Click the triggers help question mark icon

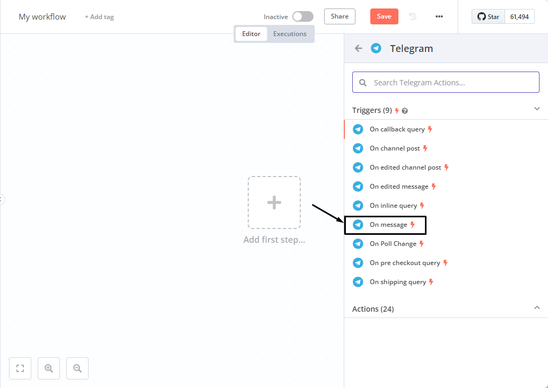pos(405,111)
